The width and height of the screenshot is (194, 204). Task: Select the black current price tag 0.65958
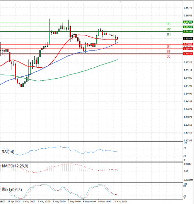188,39
